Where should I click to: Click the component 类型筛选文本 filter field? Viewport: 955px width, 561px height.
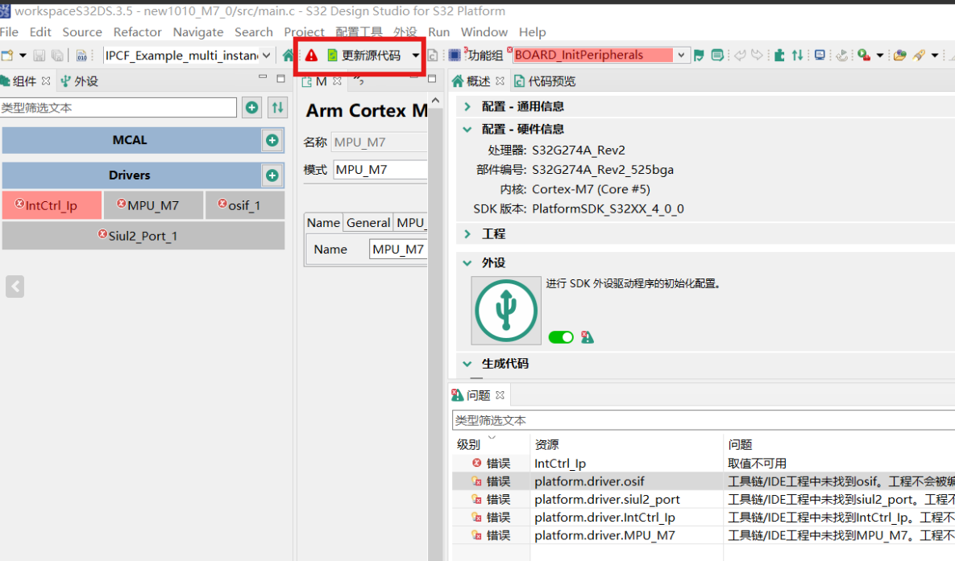[118, 108]
